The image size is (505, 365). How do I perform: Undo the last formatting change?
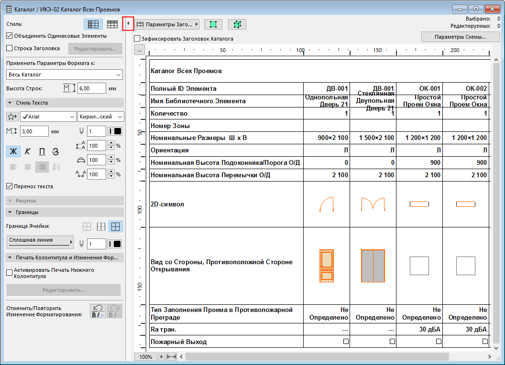[x=98, y=311]
